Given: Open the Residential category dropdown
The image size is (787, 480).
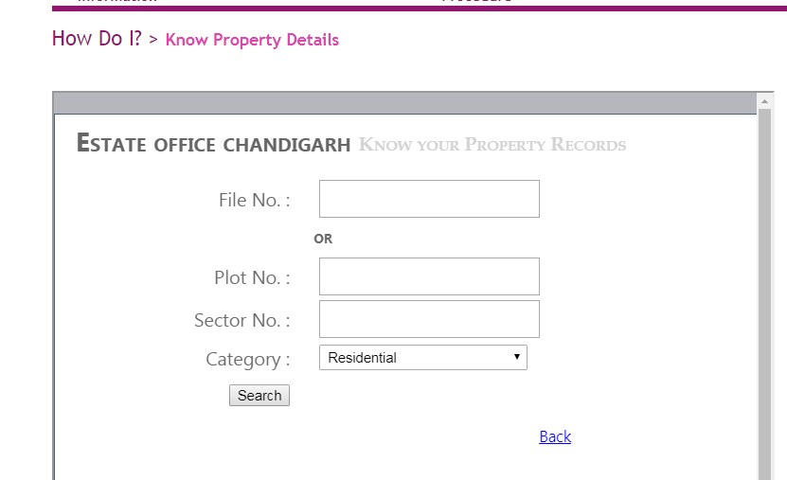Looking at the screenshot, I should 422,358.
